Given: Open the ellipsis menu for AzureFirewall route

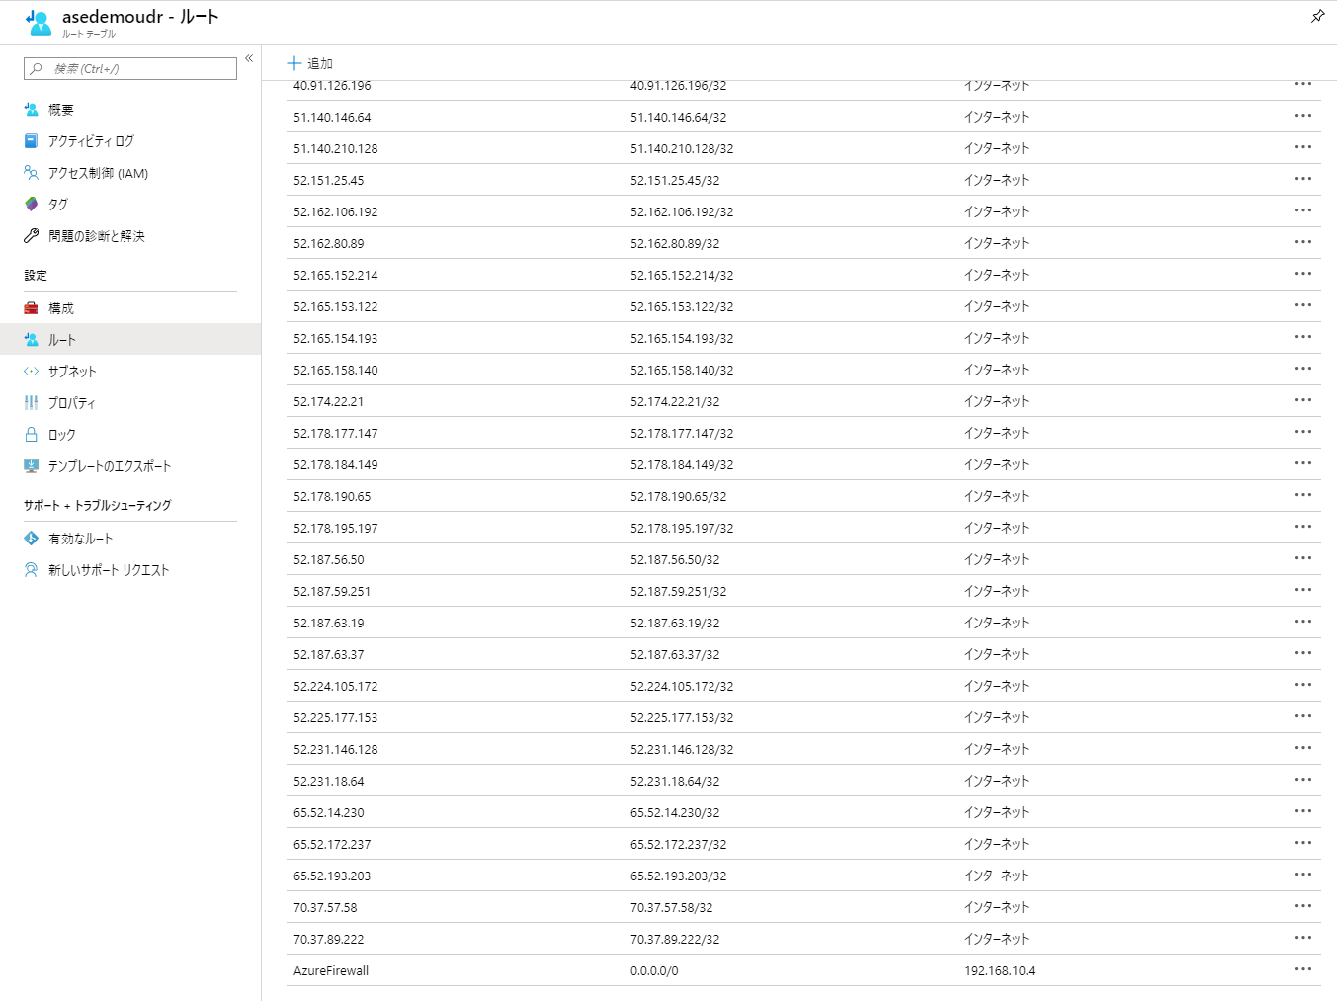Looking at the screenshot, I should 1302,969.
